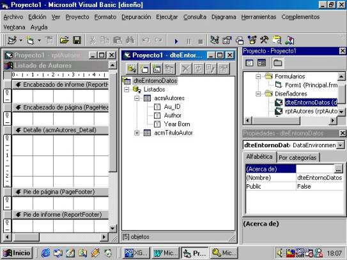
Task: Click report designer scroll-down arrow
Action: click(x=112, y=228)
